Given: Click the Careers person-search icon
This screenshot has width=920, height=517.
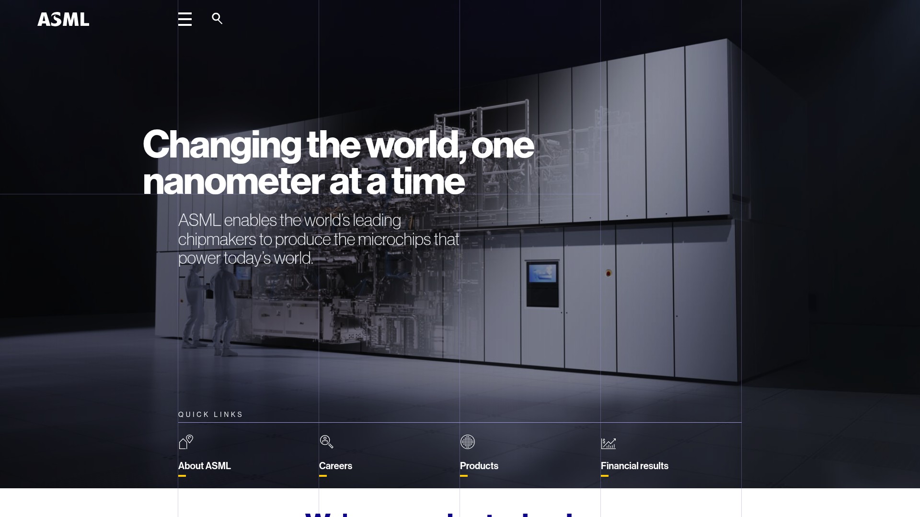Looking at the screenshot, I should pos(326,442).
